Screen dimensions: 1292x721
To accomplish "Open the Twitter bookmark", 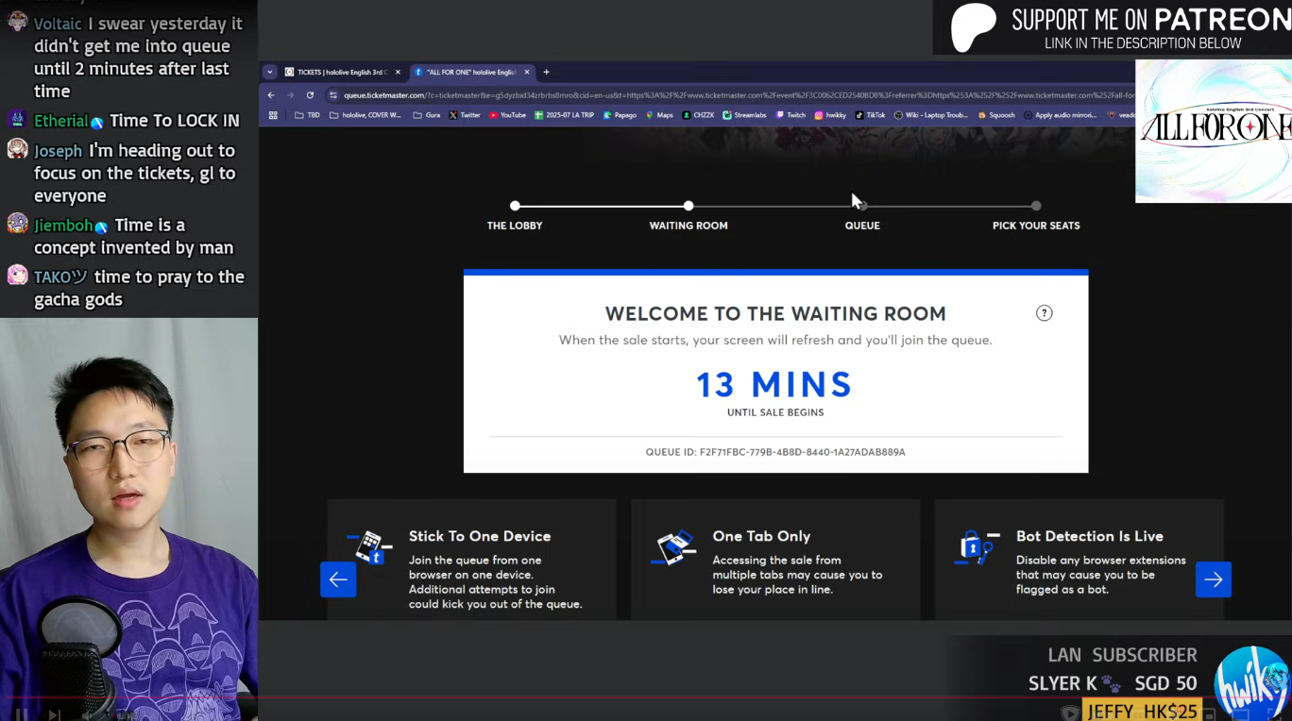I will point(465,115).
